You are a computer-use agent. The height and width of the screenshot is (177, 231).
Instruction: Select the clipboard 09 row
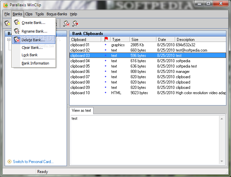[148, 87]
